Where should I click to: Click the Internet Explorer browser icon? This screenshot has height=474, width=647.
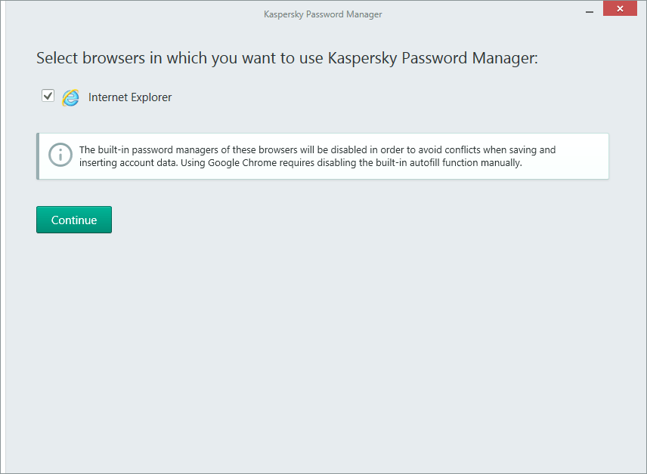point(70,97)
